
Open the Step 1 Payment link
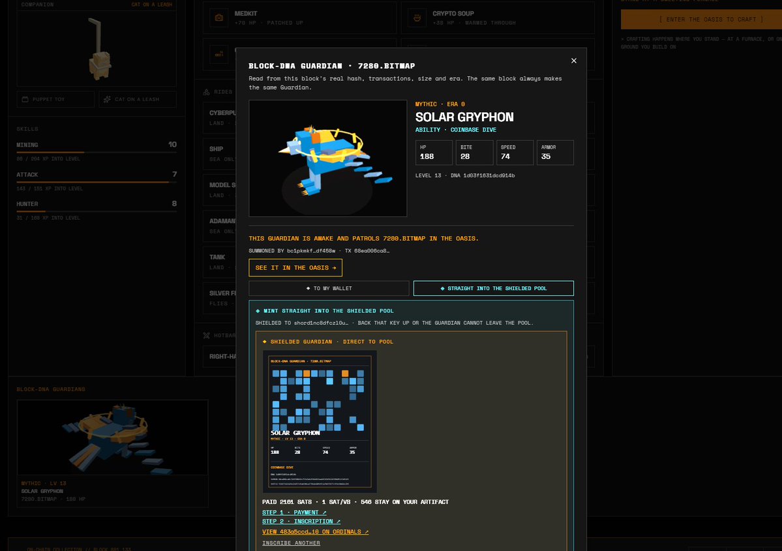tap(293, 513)
